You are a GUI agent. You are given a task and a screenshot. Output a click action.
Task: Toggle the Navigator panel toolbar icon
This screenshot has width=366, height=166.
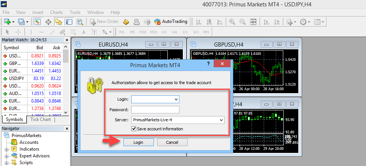(58, 22)
